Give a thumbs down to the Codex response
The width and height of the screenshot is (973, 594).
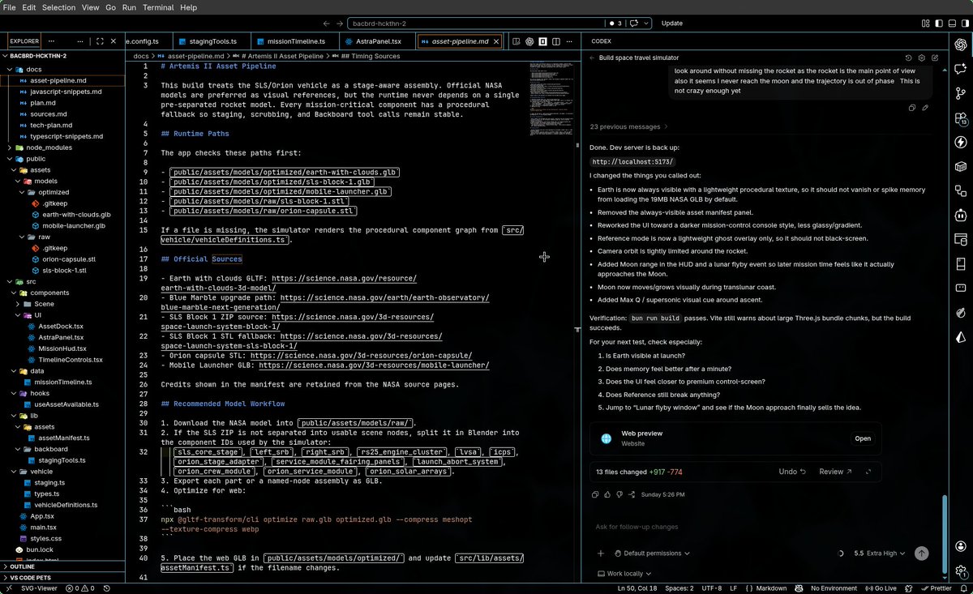click(x=619, y=494)
